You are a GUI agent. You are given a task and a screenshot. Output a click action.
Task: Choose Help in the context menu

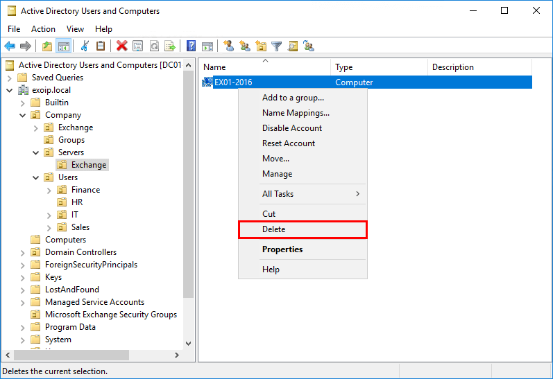pos(303,270)
